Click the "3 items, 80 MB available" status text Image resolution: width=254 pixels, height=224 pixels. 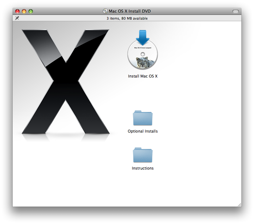[127, 18]
